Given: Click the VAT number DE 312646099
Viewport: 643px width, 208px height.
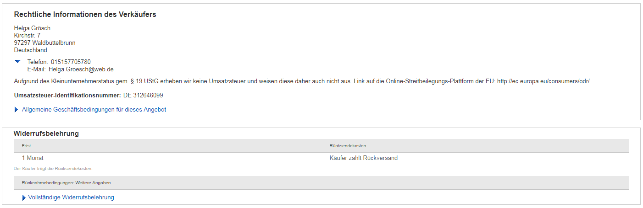Looking at the screenshot, I should [x=143, y=96].
